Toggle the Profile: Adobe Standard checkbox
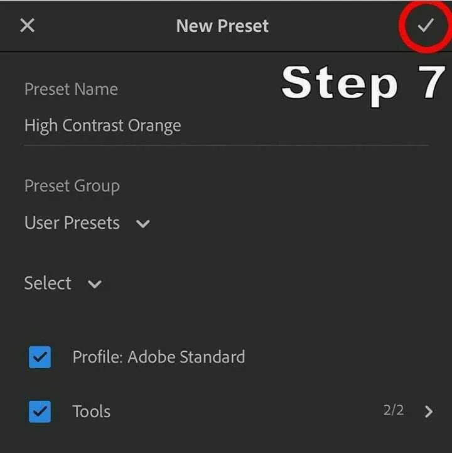Screen dimensions: 452x453 40,357
